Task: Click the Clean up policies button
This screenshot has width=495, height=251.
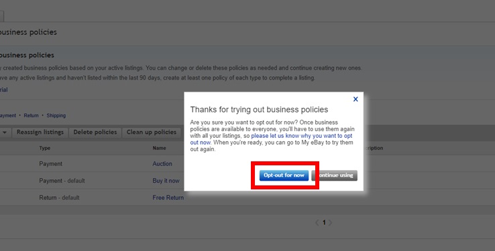Action: [x=152, y=133]
